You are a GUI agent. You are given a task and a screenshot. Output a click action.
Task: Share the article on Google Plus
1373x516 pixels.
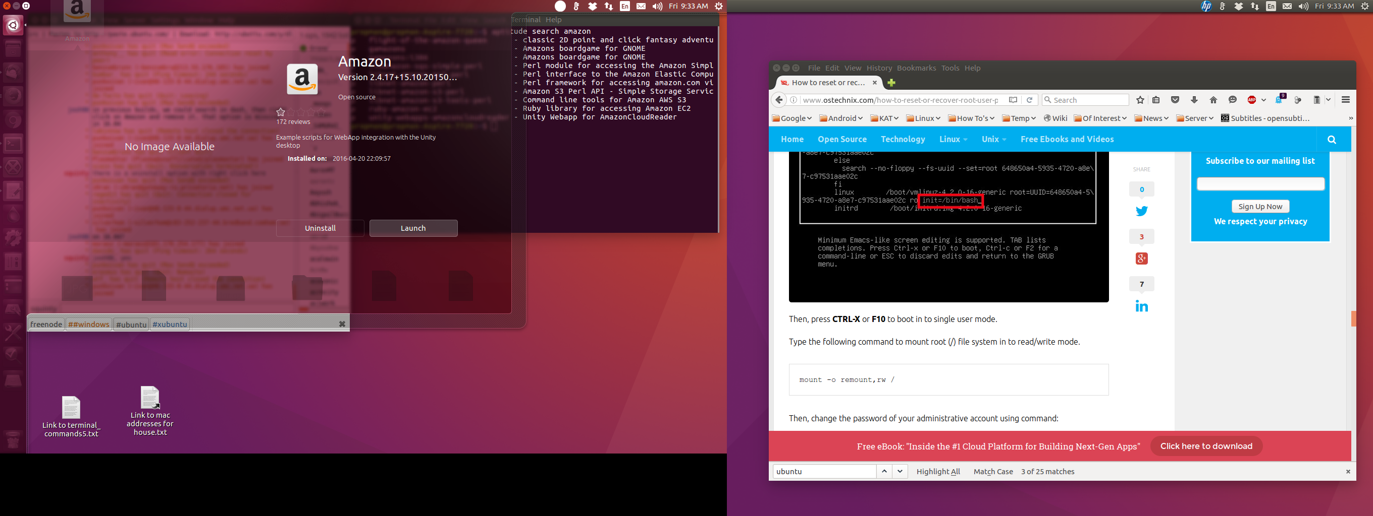click(x=1142, y=259)
